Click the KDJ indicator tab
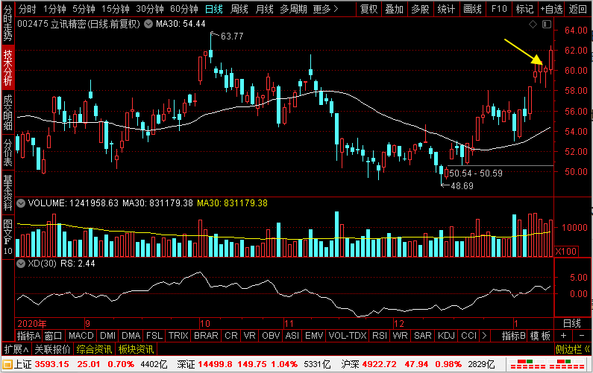The width and height of the screenshot is (593, 373). click(x=446, y=336)
